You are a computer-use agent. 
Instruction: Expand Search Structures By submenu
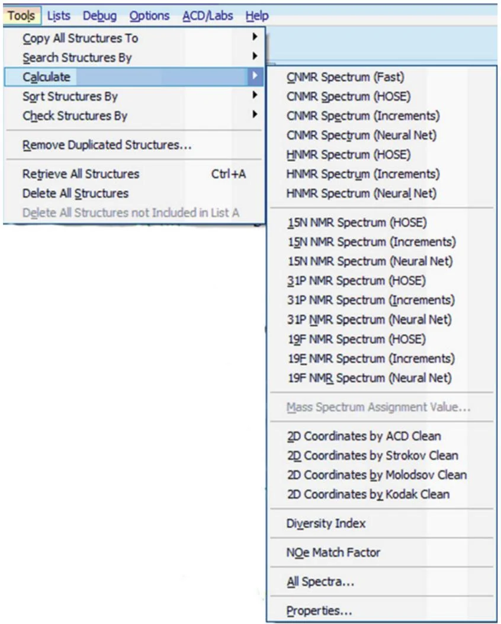click(134, 57)
